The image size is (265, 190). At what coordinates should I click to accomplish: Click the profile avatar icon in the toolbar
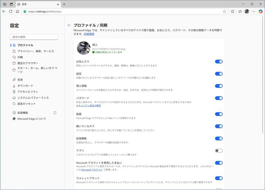tap(247, 12)
